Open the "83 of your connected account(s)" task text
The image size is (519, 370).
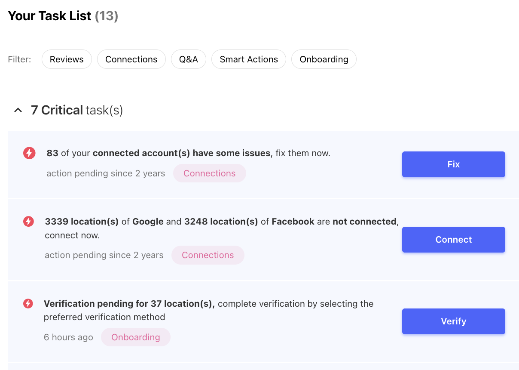pos(188,153)
